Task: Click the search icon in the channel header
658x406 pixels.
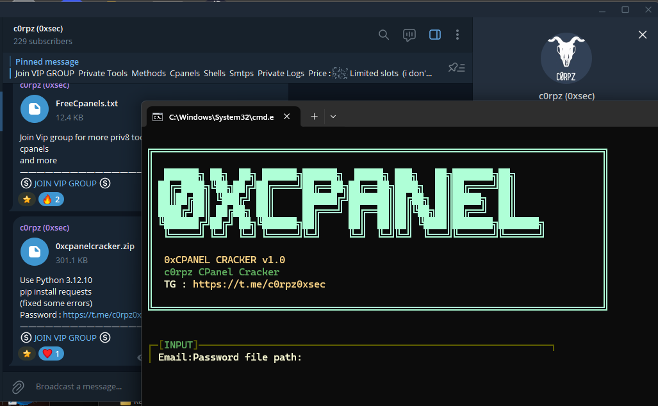Action: [x=384, y=35]
